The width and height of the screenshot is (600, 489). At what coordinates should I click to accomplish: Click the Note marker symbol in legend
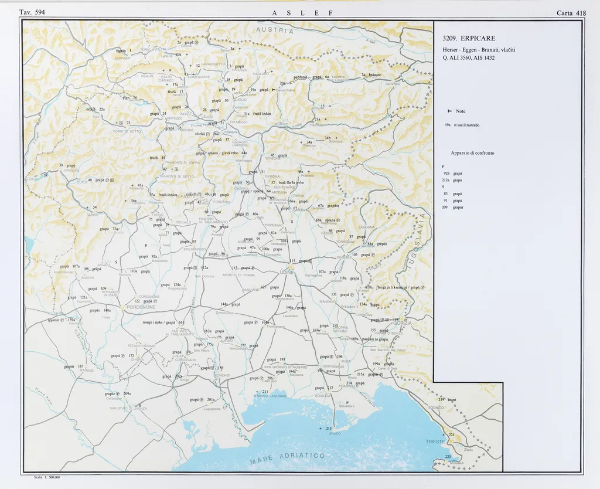pyautogui.click(x=449, y=111)
